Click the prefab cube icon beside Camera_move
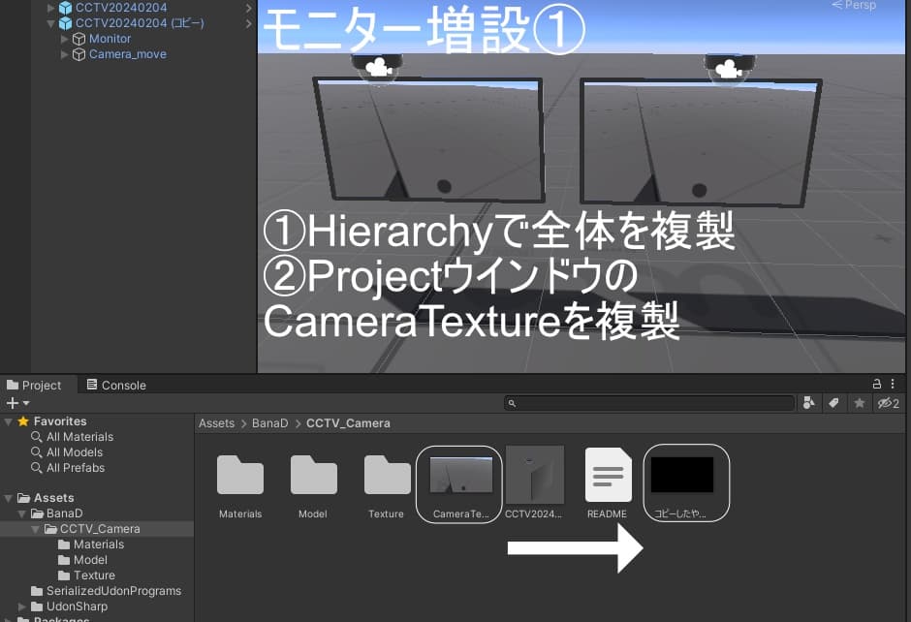The width and height of the screenshot is (911, 622). tap(79, 54)
